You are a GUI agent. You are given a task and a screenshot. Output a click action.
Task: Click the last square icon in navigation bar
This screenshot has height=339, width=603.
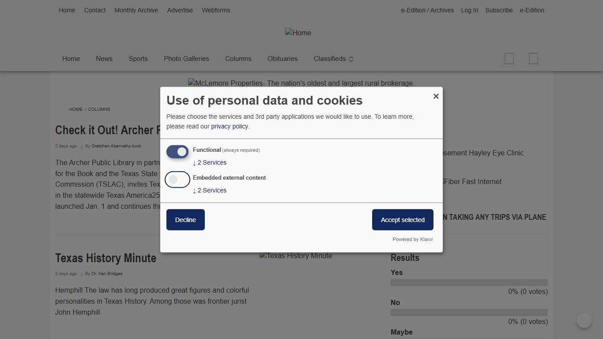pos(533,59)
